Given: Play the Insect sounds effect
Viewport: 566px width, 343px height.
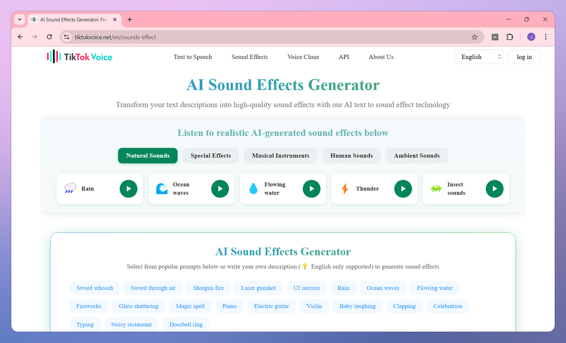Looking at the screenshot, I should click(494, 189).
